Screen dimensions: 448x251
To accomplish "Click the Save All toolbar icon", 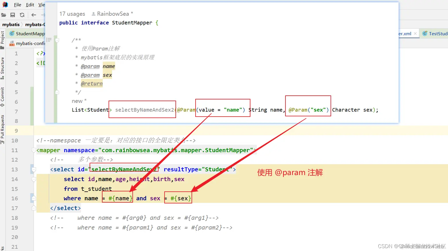I will (x=13, y=15).
